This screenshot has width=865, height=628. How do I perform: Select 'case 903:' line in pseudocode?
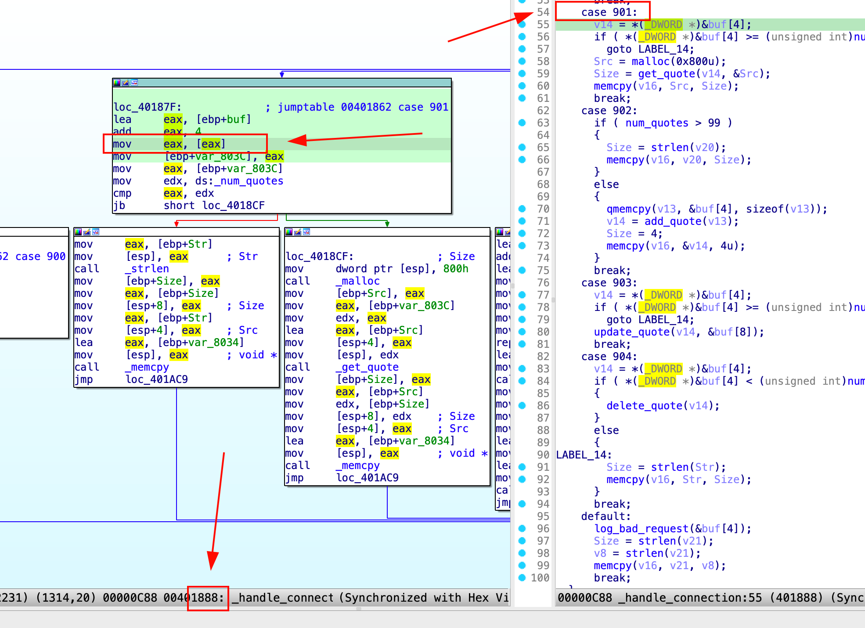point(609,283)
